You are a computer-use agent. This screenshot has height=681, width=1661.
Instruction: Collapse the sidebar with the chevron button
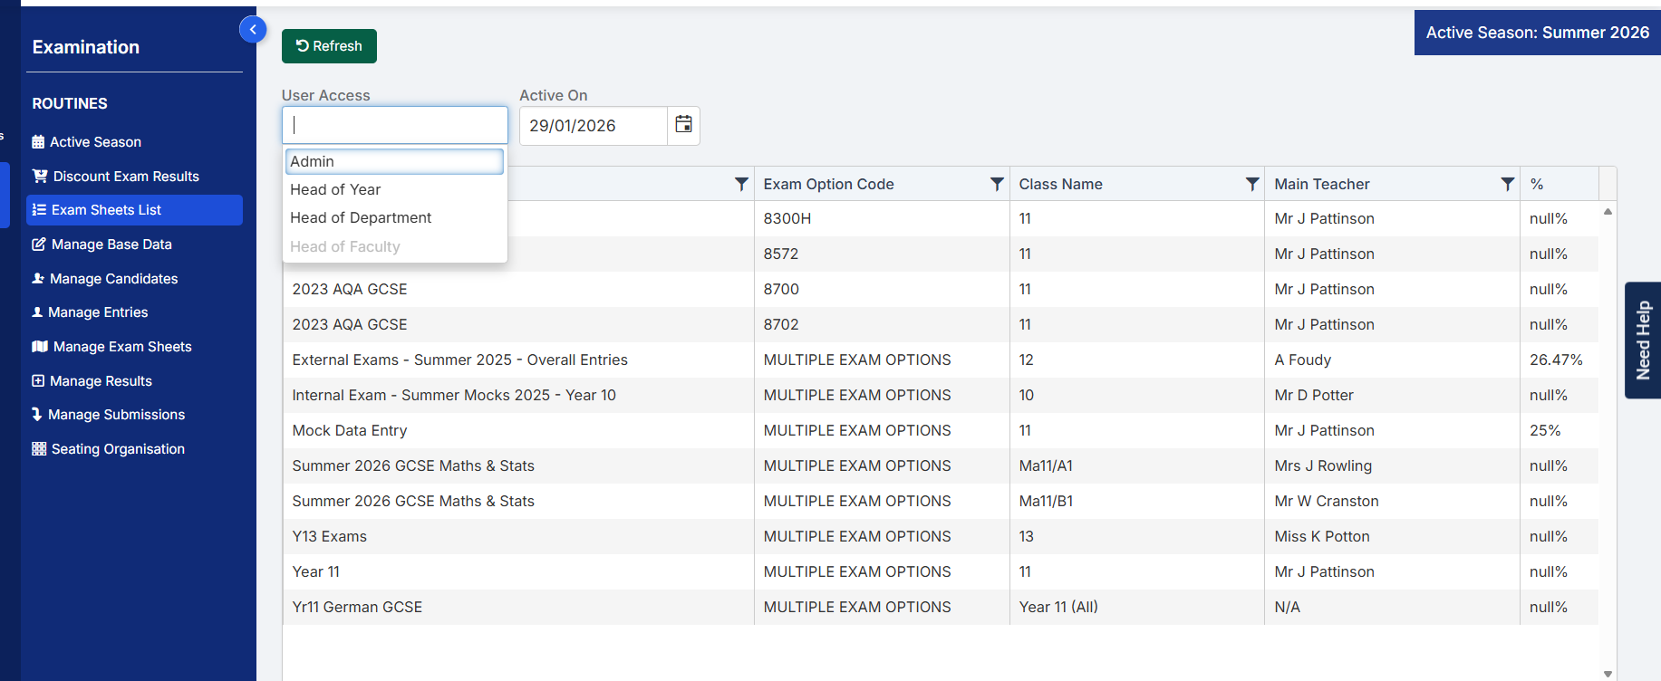tap(253, 30)
